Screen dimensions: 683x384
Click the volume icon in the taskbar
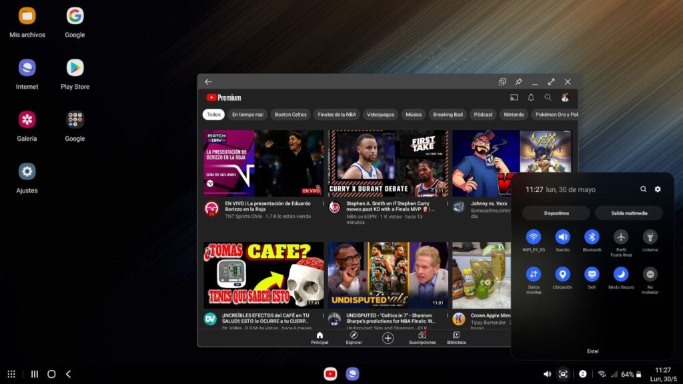(548, 374)
